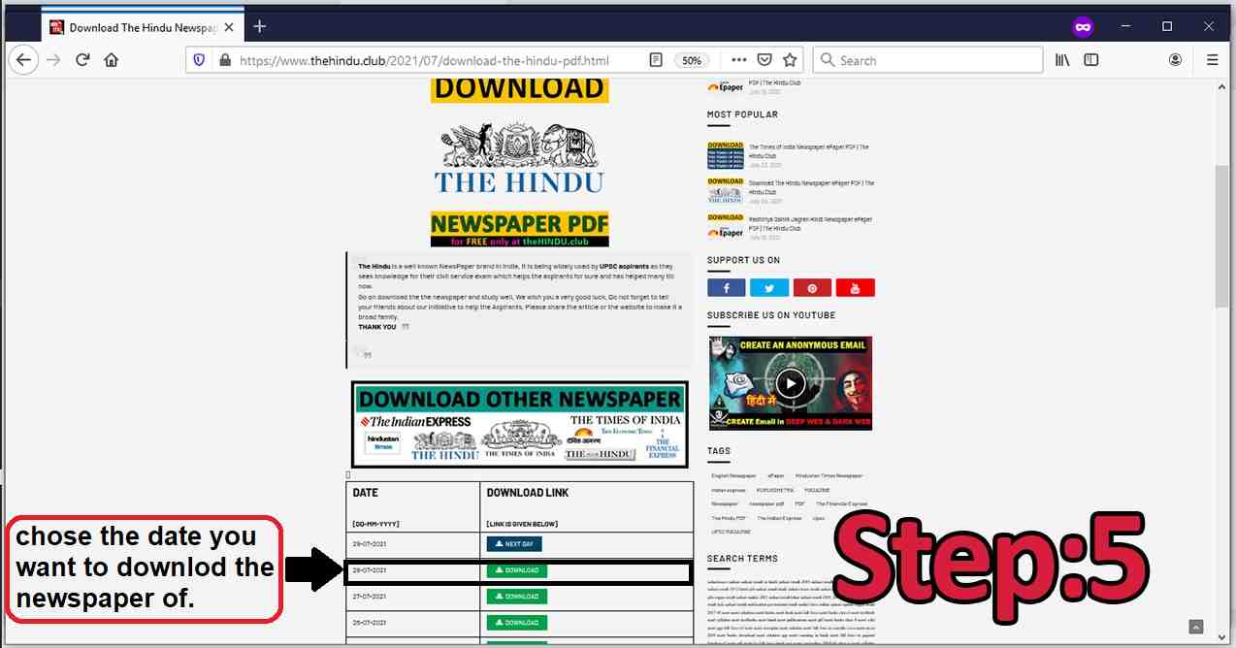Open the Firefox account menu icon
The height and width of the screenshot is (648, 1236).
tap(1175, 59)
